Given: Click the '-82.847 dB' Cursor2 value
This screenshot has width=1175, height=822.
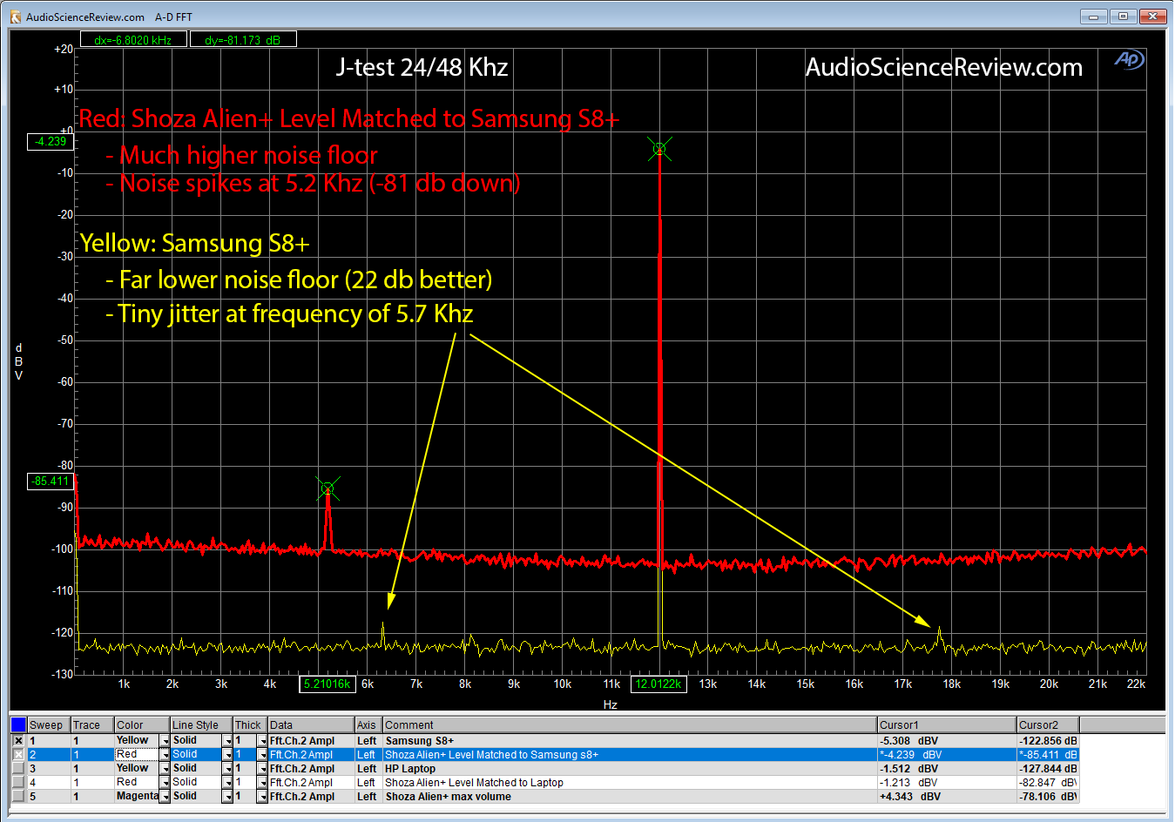Looking at the screenshot, I should pos(1048,783).
